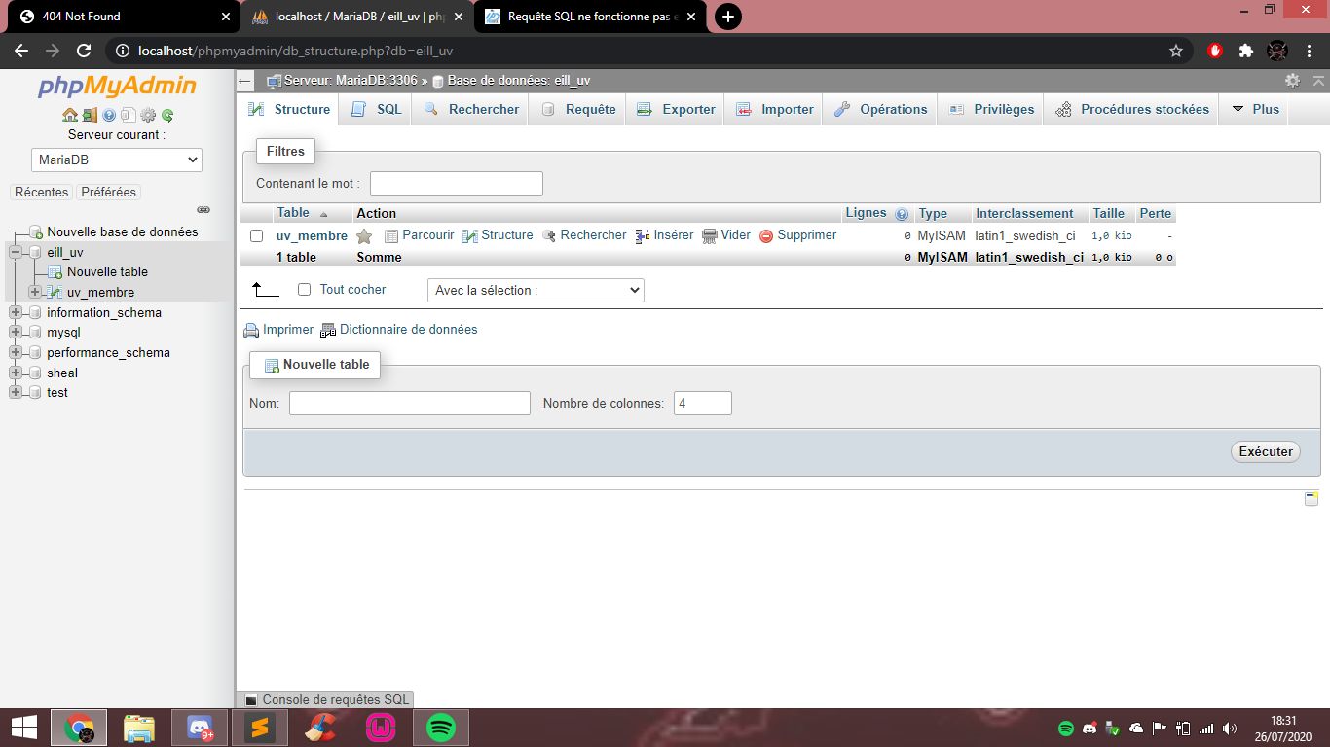Screen dimensions: 1330x747
Task: Switch to the SQL tab
Action: coord(377,110)
